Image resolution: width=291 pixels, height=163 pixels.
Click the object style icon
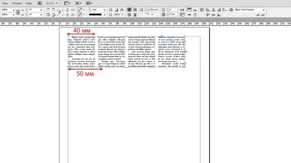tap(231, 10)
